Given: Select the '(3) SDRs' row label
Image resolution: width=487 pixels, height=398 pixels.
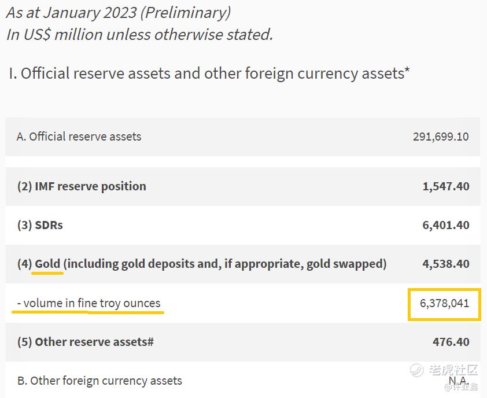Looking at the screenshot, I should [40, 225].
